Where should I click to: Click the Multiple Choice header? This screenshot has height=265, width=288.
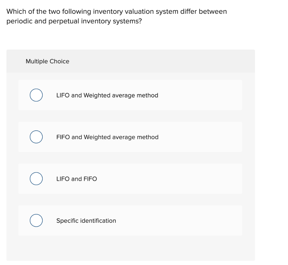click(47, 61)
